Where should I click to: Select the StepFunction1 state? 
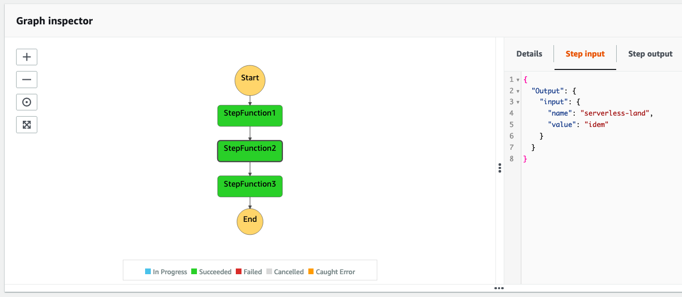point(250,116)
